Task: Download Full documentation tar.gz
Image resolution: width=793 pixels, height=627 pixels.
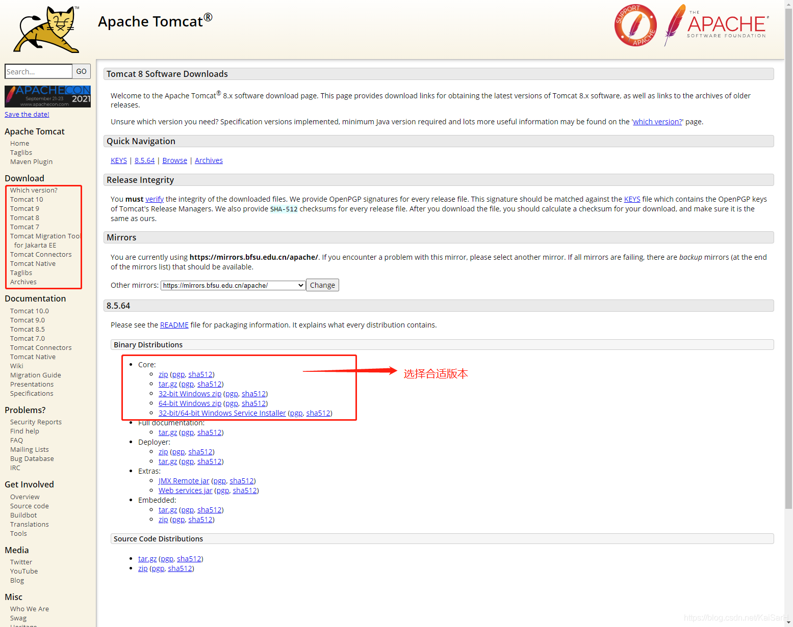Action: coord(168,432)
